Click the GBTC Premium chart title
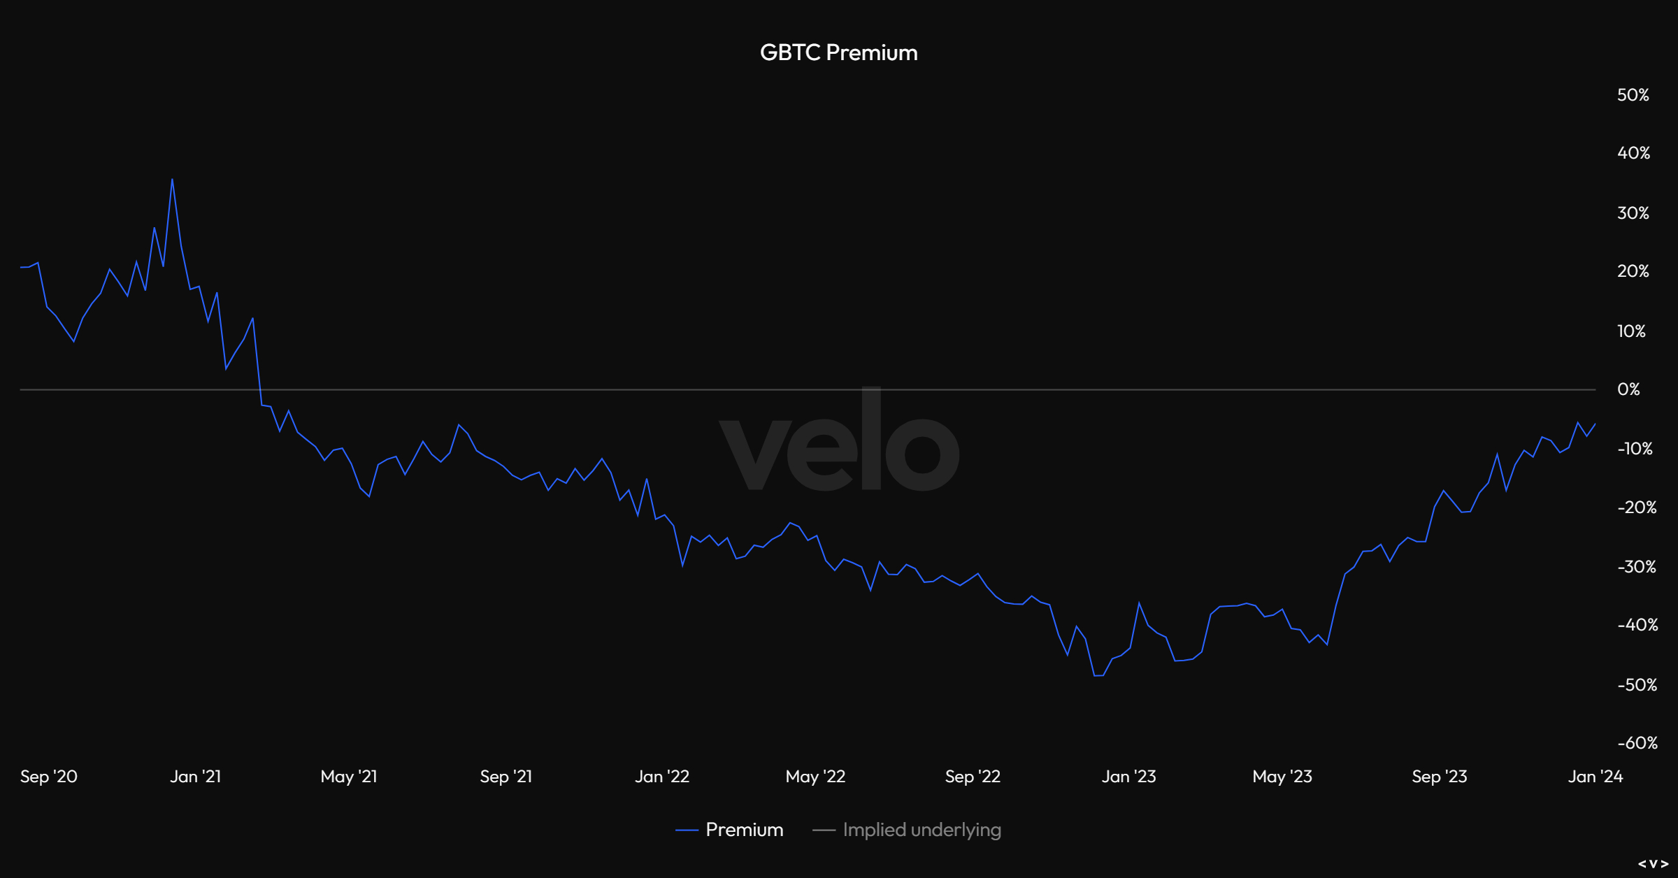The width and height of the screenshot is (1678, 878). 838,53
